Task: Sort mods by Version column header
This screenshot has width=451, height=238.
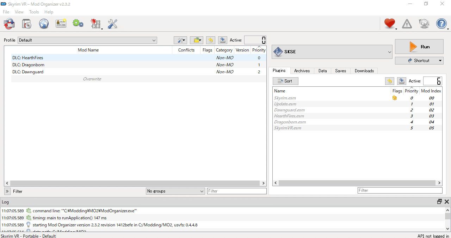Action: (x=242, y=50)
